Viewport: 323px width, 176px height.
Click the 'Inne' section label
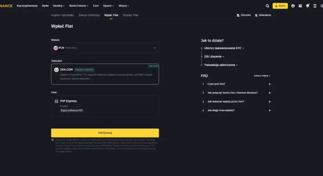point(54,92)
